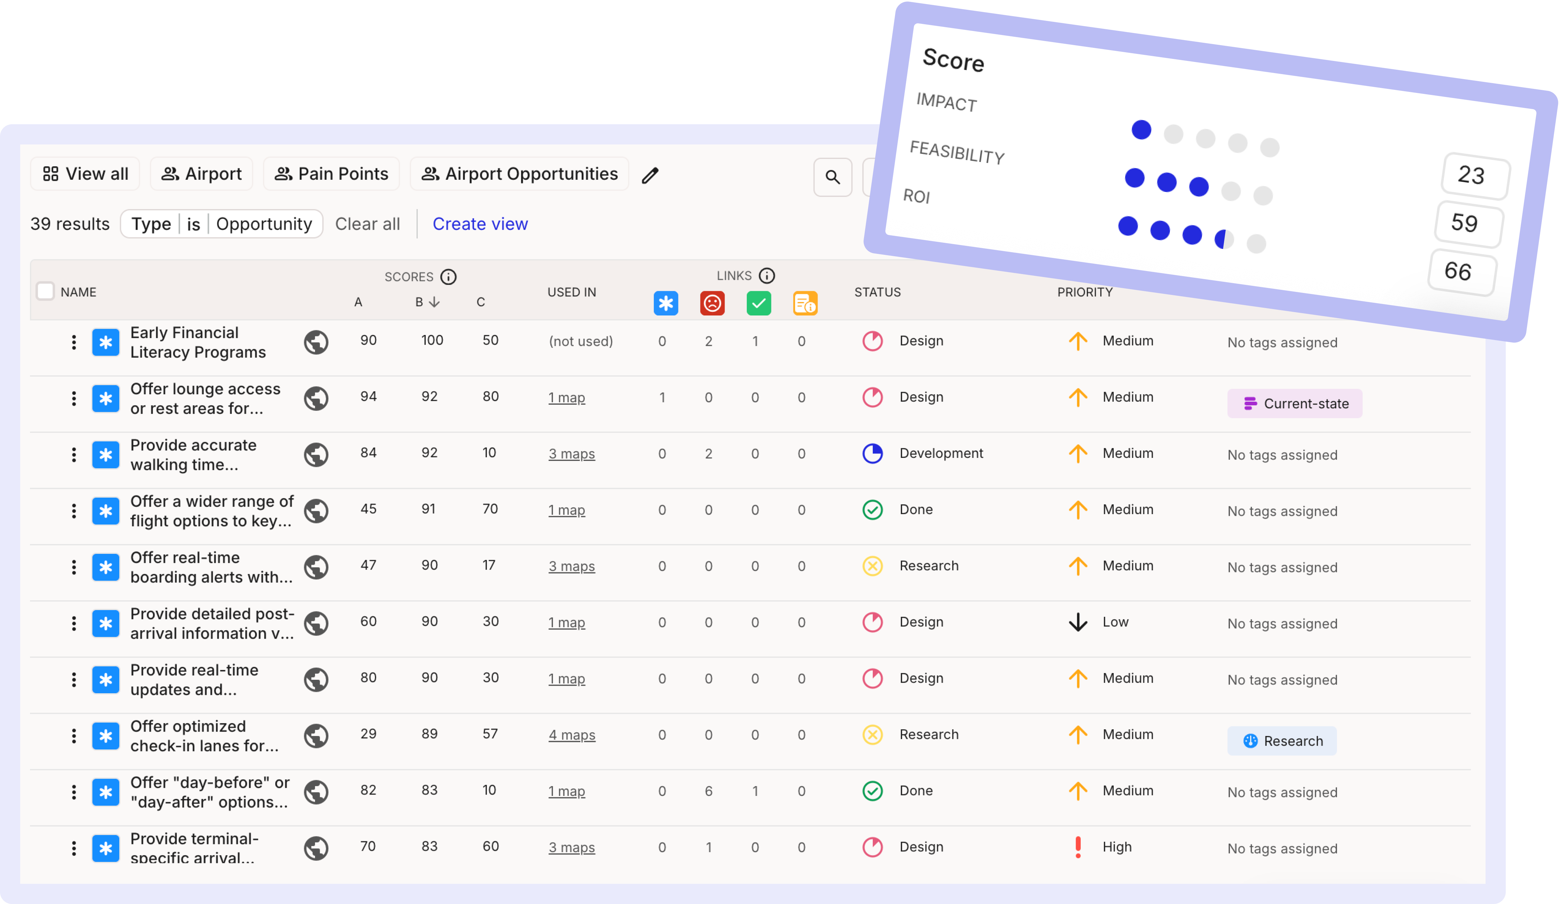
Task: Click "No tags assigned" for walking time row
Action: [x=1282, y=455]
